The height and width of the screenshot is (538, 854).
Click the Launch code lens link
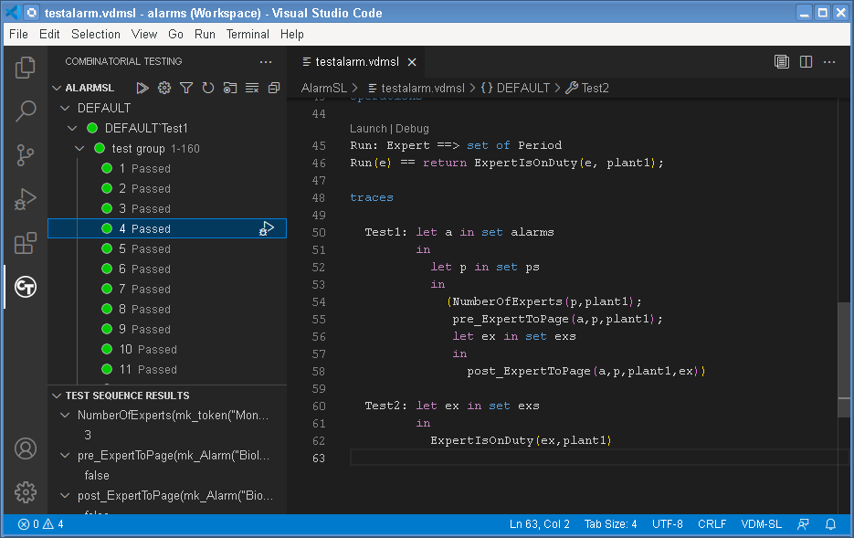click(x=369, y=129)
